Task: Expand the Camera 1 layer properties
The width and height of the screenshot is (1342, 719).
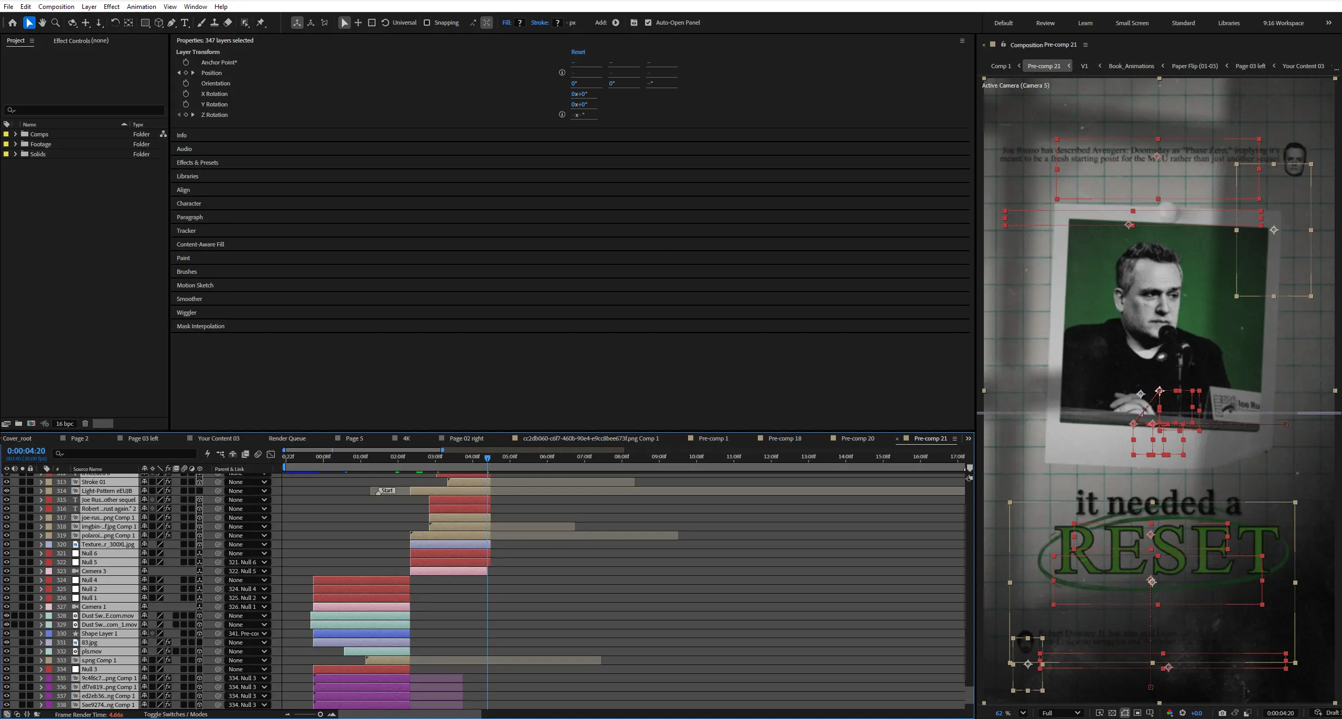Action: [x=41, y=607]
